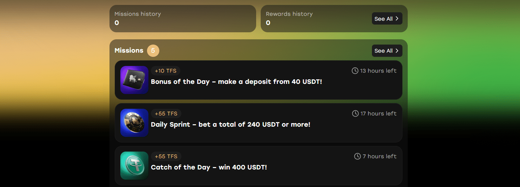Viewport: 520px width, 187px height.
Task: Click the Missions section heading
Action: pyautogui.click(x=129, y=51)
